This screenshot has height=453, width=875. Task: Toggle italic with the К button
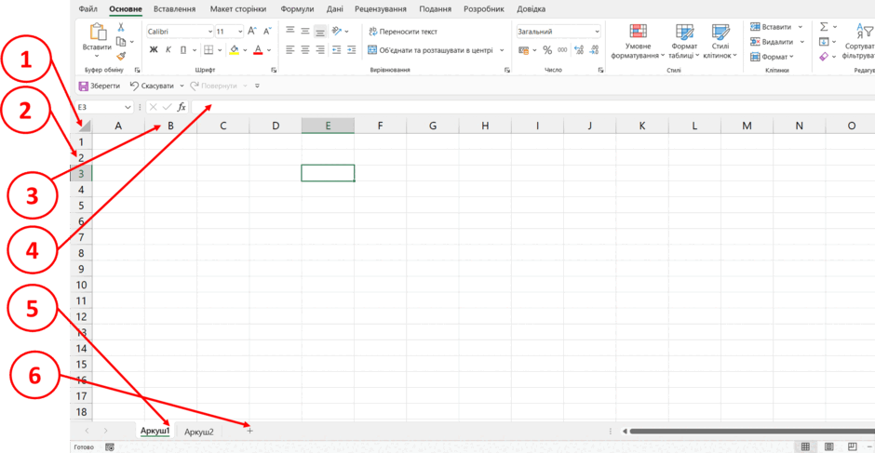point(168,50)
